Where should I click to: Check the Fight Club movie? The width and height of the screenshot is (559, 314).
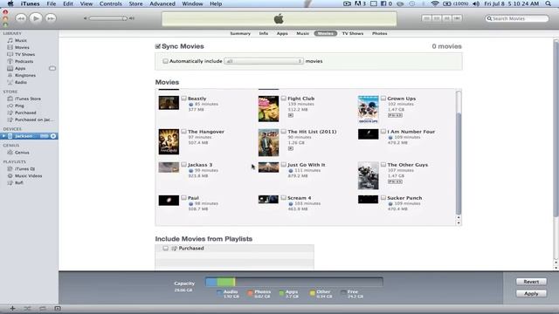pos(284,99)
